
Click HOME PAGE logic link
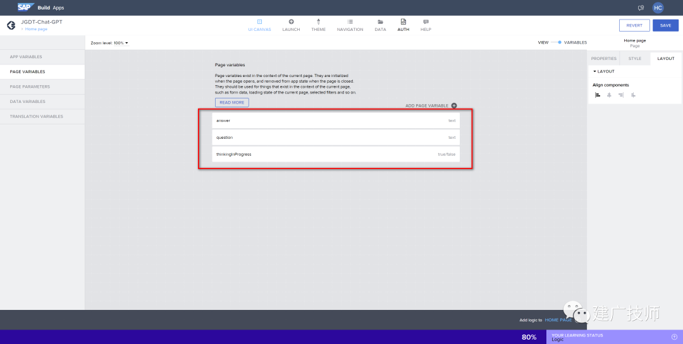click(x=558, y=320)
